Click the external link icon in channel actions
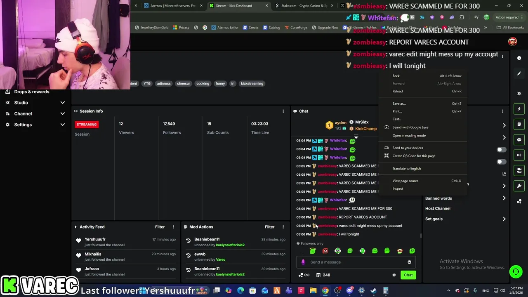The image size is (528, 297). (504, 174)
